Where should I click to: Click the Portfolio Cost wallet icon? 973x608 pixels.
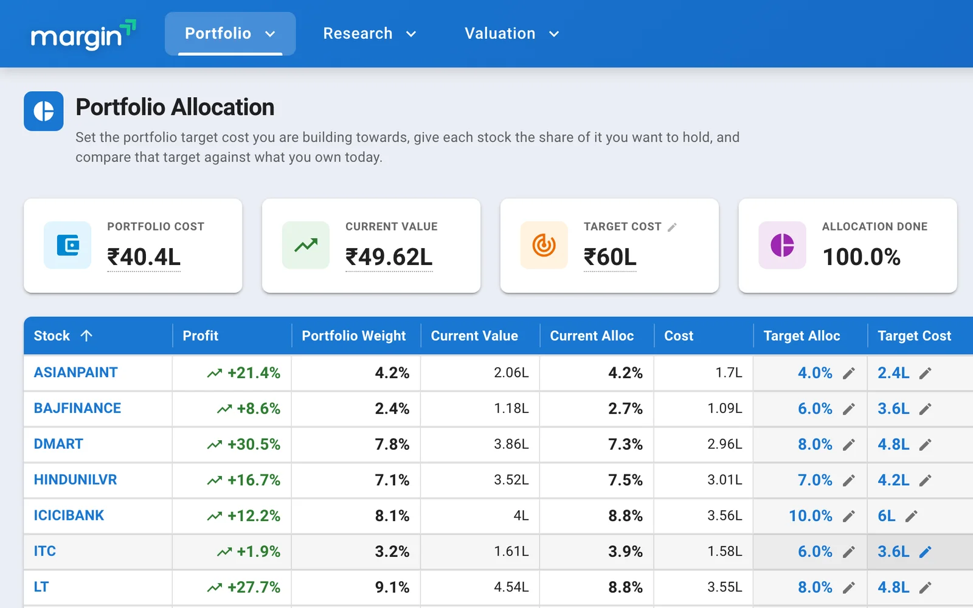pyautogui.click(x=68, y=245)
